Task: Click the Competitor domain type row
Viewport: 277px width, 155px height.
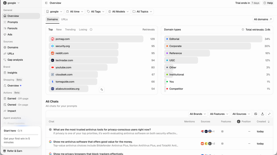Action: (x=217, y=89)
